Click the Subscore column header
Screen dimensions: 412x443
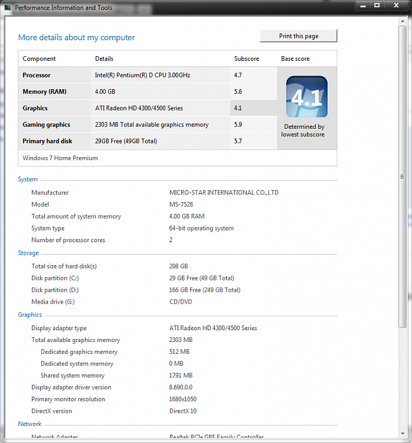pos(247,58)
